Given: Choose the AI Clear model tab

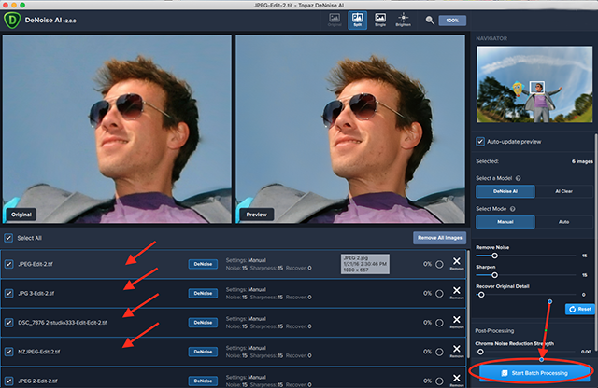Looking at the screenshot, I should coord(563,191).
